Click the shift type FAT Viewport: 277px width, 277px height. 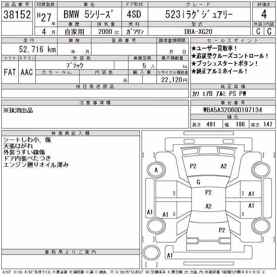(x=10, y=72)
